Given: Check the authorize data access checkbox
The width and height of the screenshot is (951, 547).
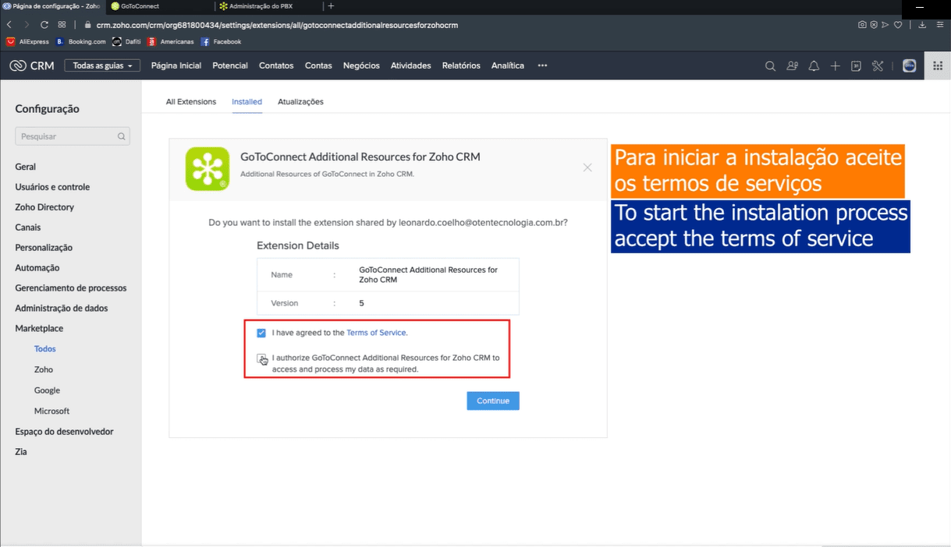Looking at the screenshot, I should pyautogui.click(x=261, y=358).
